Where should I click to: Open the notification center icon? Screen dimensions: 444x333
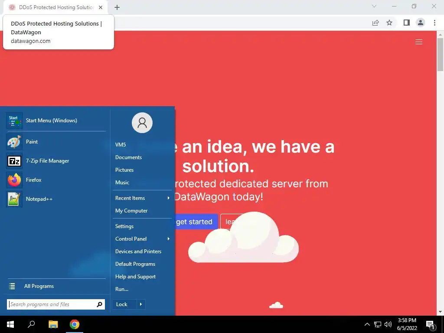pyautogui.click(x=430, y=324)
